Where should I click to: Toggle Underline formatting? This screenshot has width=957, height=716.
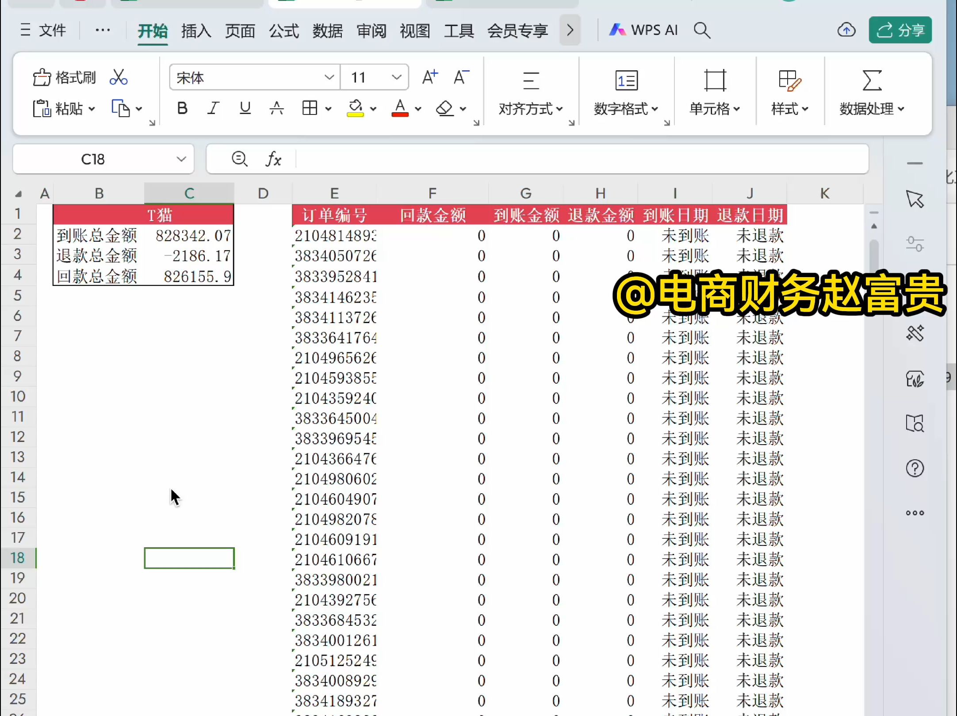245,108
